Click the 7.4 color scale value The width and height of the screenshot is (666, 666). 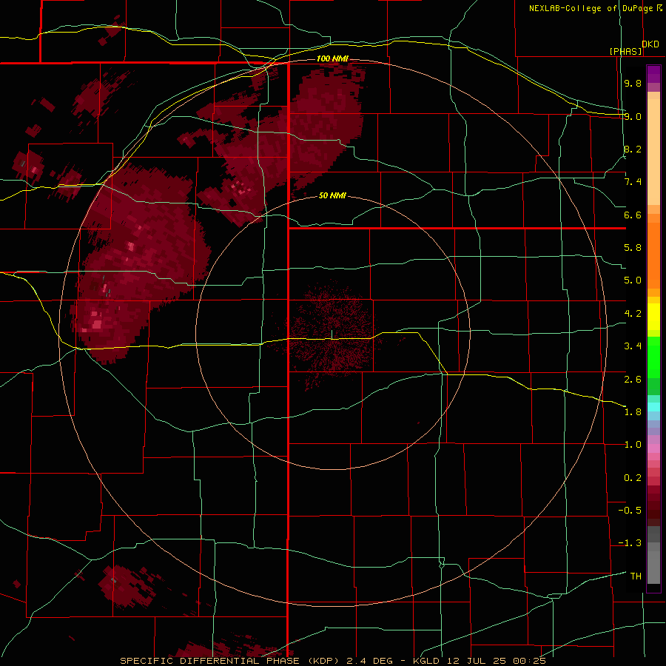point(633,182)
